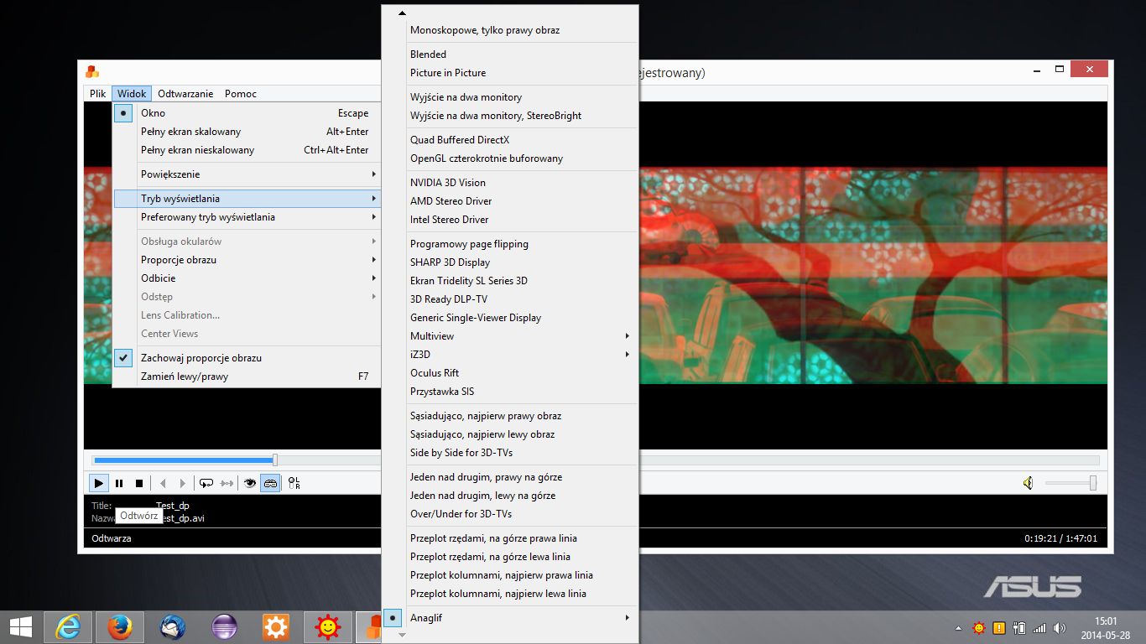Expand the iZ3D submenu
Image resolution: width=1146 pixels, height=644 pixels.
(x=510, y=355)
